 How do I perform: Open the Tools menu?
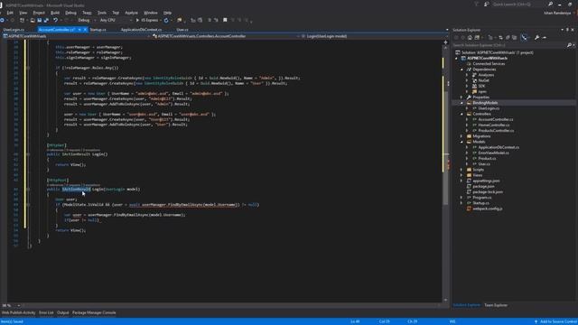[102, 13]
